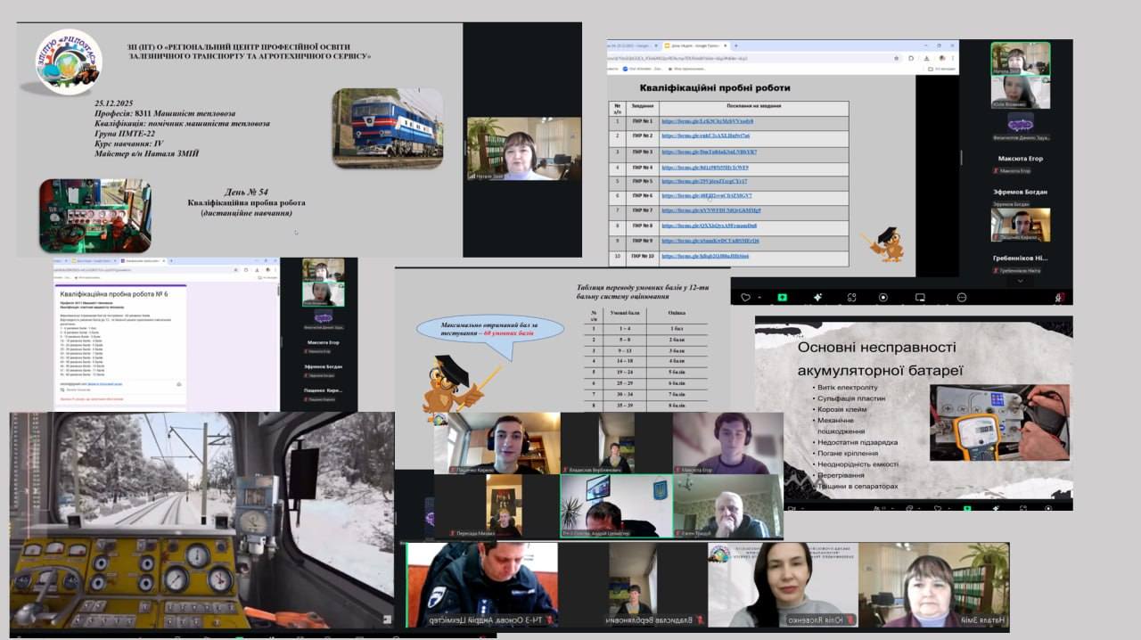Bookmark page with star icon above links table

point(896,58)
